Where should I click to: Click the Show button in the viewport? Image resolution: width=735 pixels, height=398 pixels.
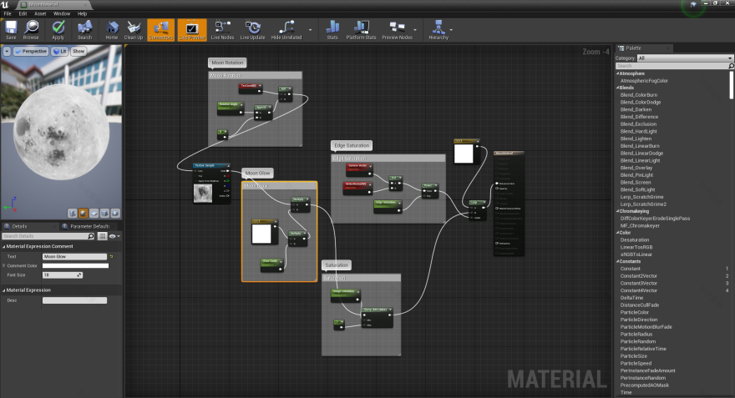tap(79, 51)
